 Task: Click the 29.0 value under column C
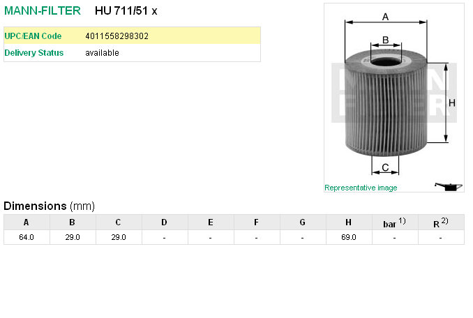119,238
